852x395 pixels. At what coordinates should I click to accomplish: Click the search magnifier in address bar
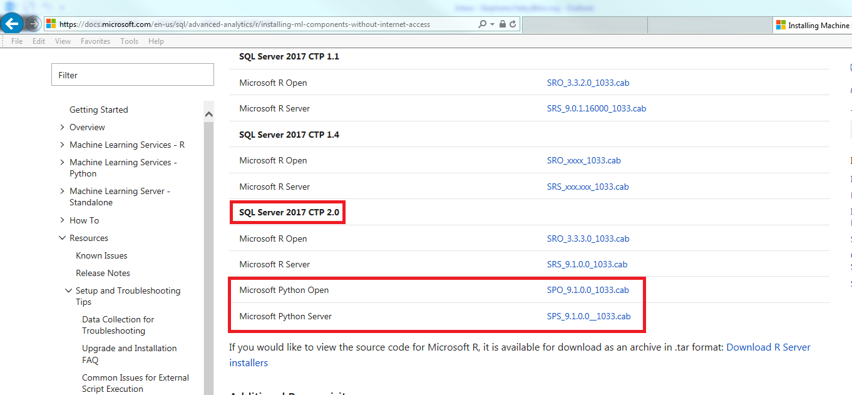coord(482,24)
